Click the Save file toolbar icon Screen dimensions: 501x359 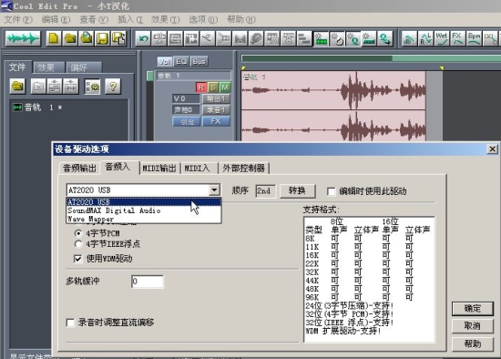pyautogui.click(x=102, y=38)
